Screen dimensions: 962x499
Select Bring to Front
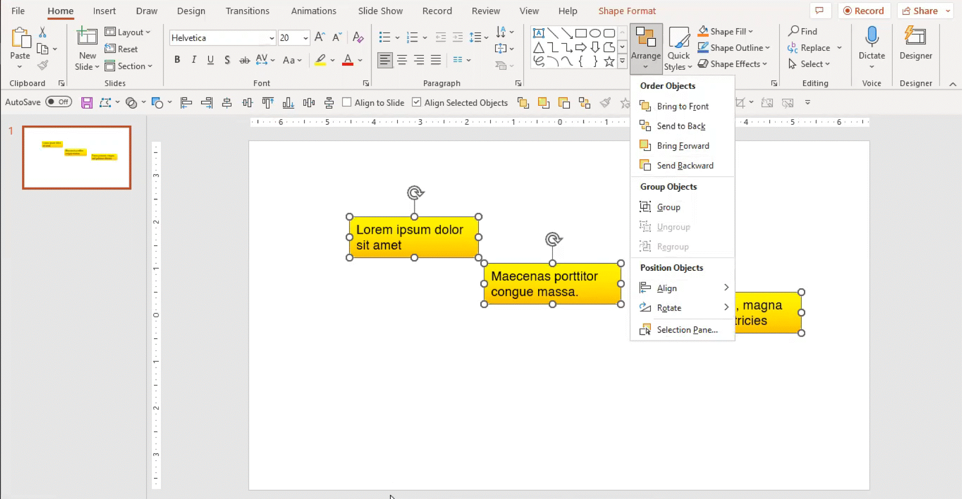682,106
